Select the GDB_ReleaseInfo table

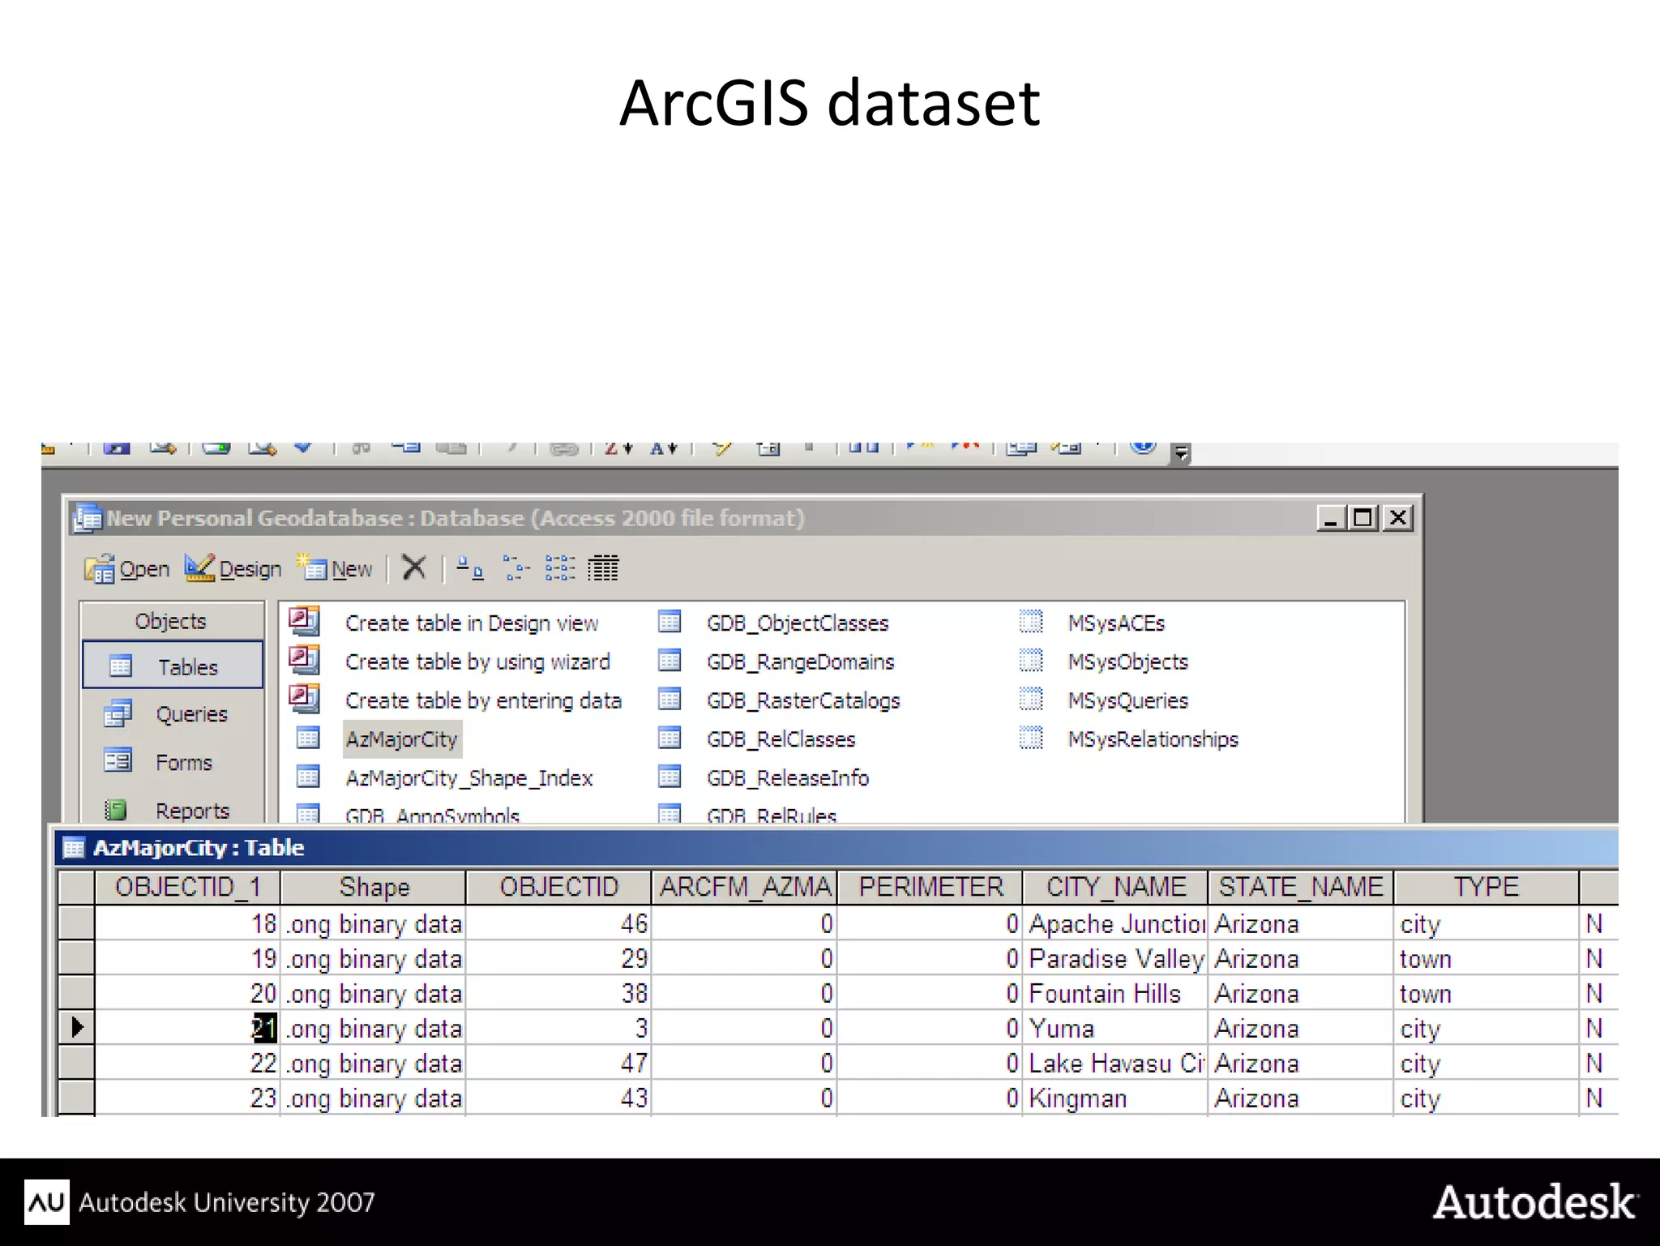pyautogui.click(x=788, y=778)
